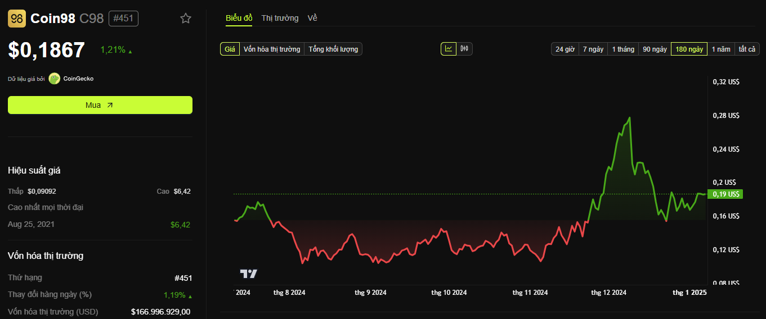
Task: Select the Giá chart metric
Action: tap(230, 49)
